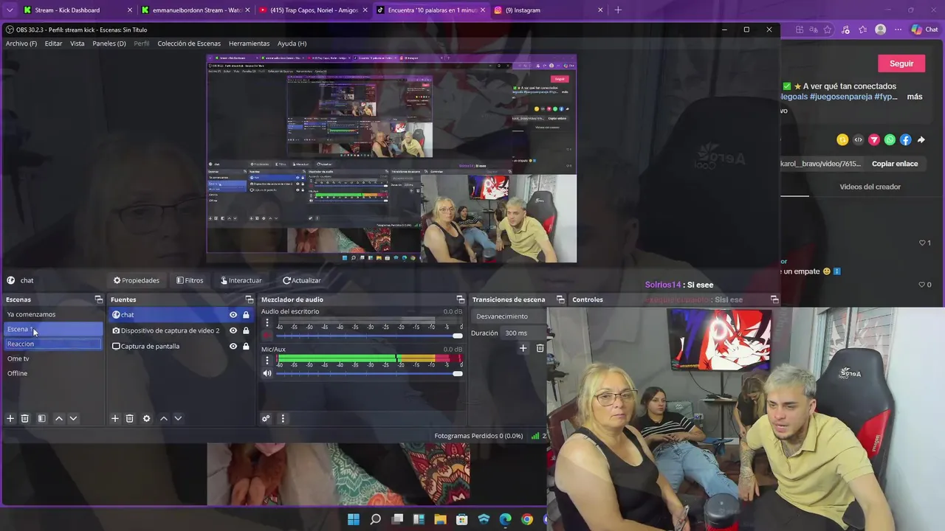
Task: Adjust Audio del escritorio volume slider
Action: click(x=369, y=336)
